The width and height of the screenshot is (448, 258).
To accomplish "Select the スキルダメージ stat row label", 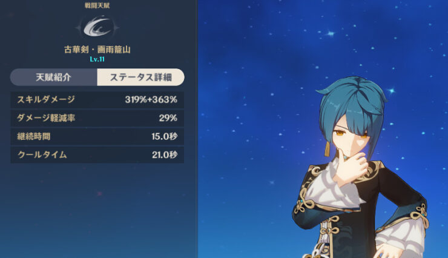I will click(x=46, y=99).
